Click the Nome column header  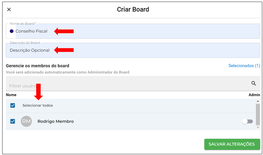coord(11,95)
